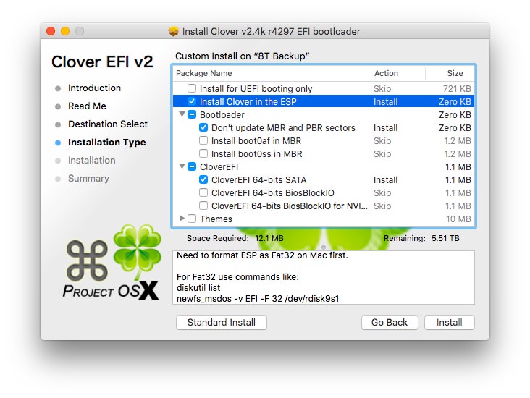Screen dimensions: 530x398
Task: Click the 721 KB size value
Action: [x=457, y=89]
